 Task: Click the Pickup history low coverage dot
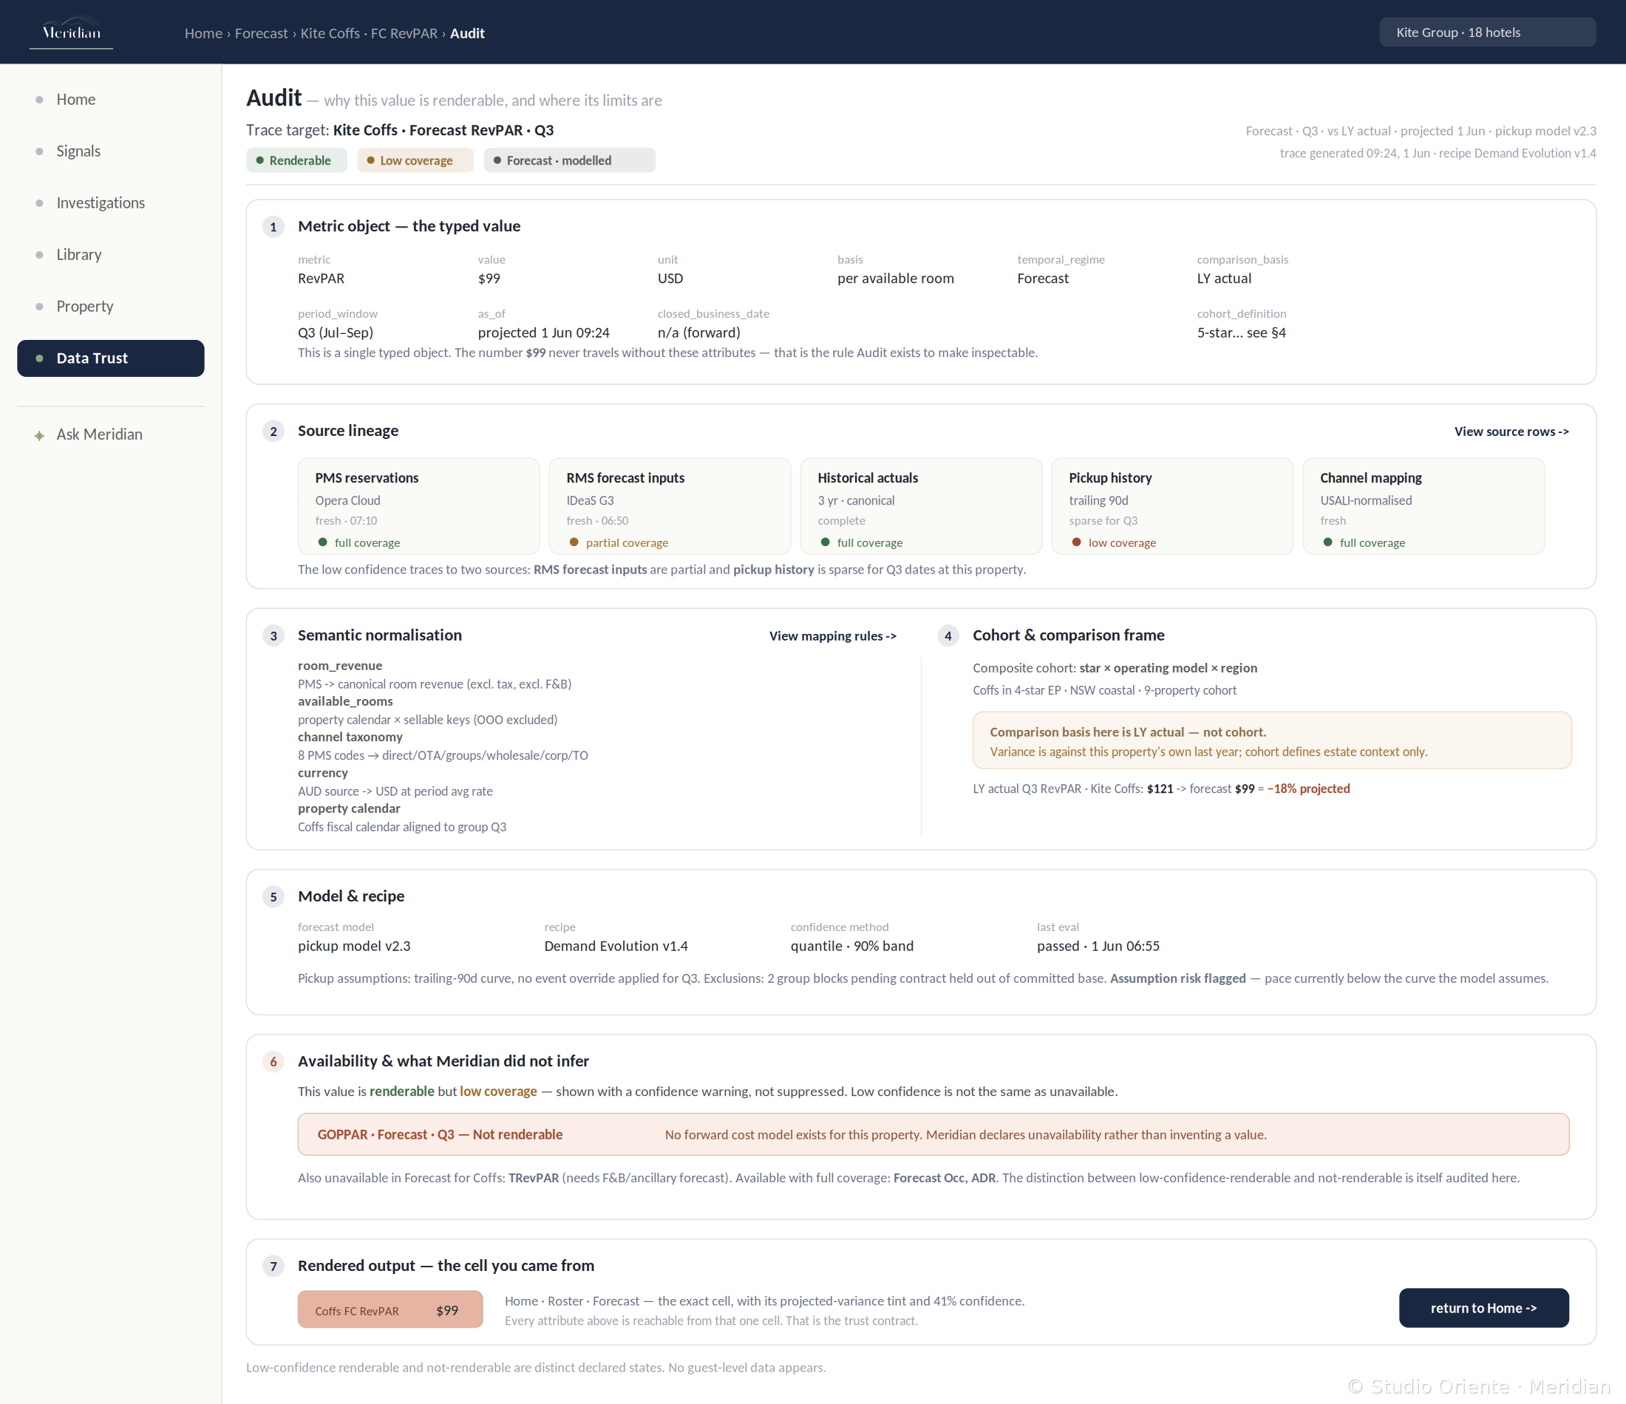1077,542
